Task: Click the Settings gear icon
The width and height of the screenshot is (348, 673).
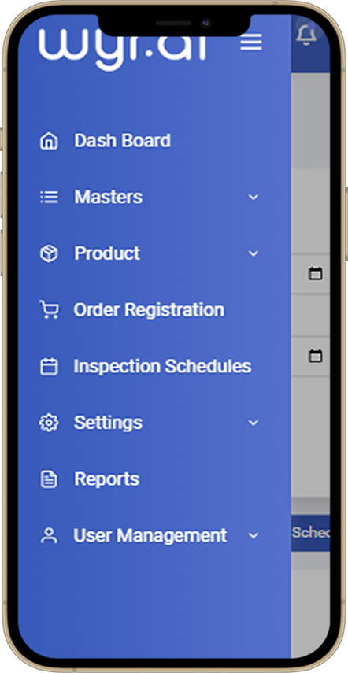Action: [49, 423]
